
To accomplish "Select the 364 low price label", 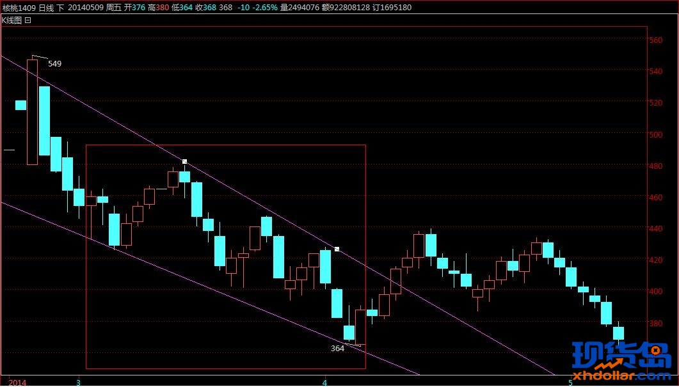I will pos(337,349).
